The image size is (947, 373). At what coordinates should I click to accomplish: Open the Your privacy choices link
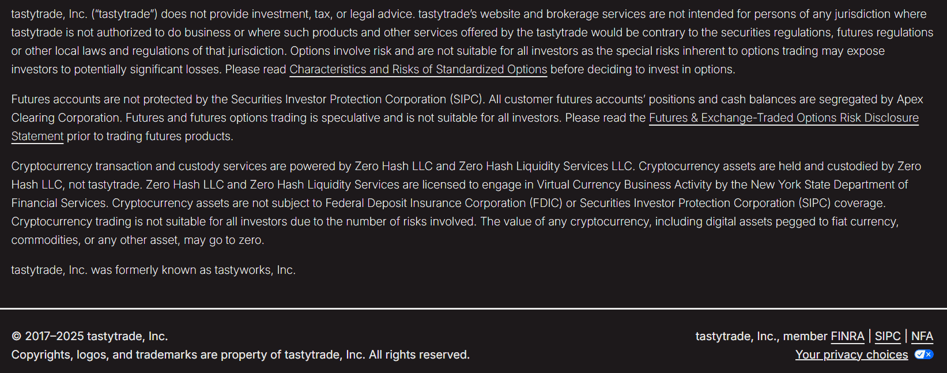point(852,355)
